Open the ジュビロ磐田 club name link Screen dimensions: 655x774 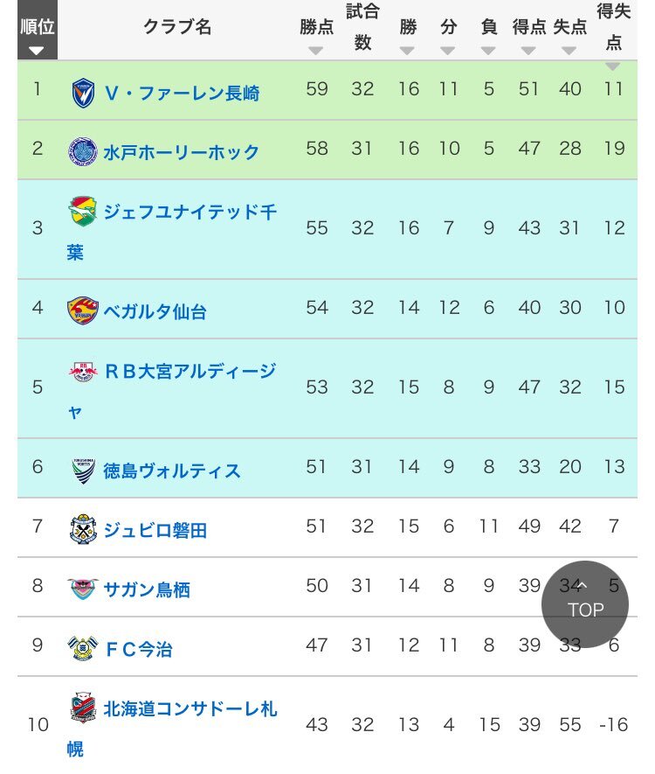[x=155, y=530]
